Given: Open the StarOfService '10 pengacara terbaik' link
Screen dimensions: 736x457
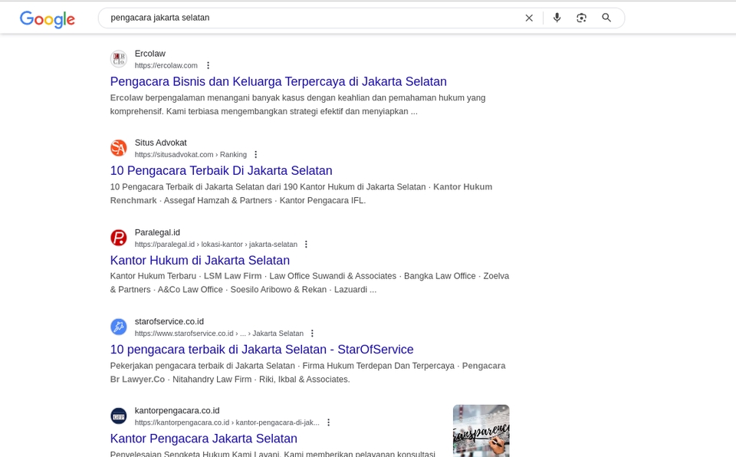Looking at the screenshot, I should click(262, 350).
